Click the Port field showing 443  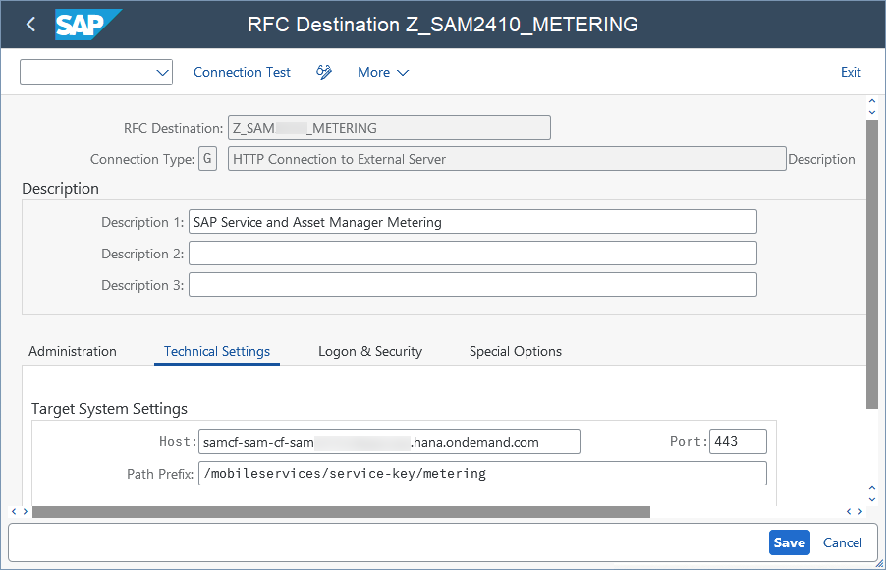click(738, 441)
